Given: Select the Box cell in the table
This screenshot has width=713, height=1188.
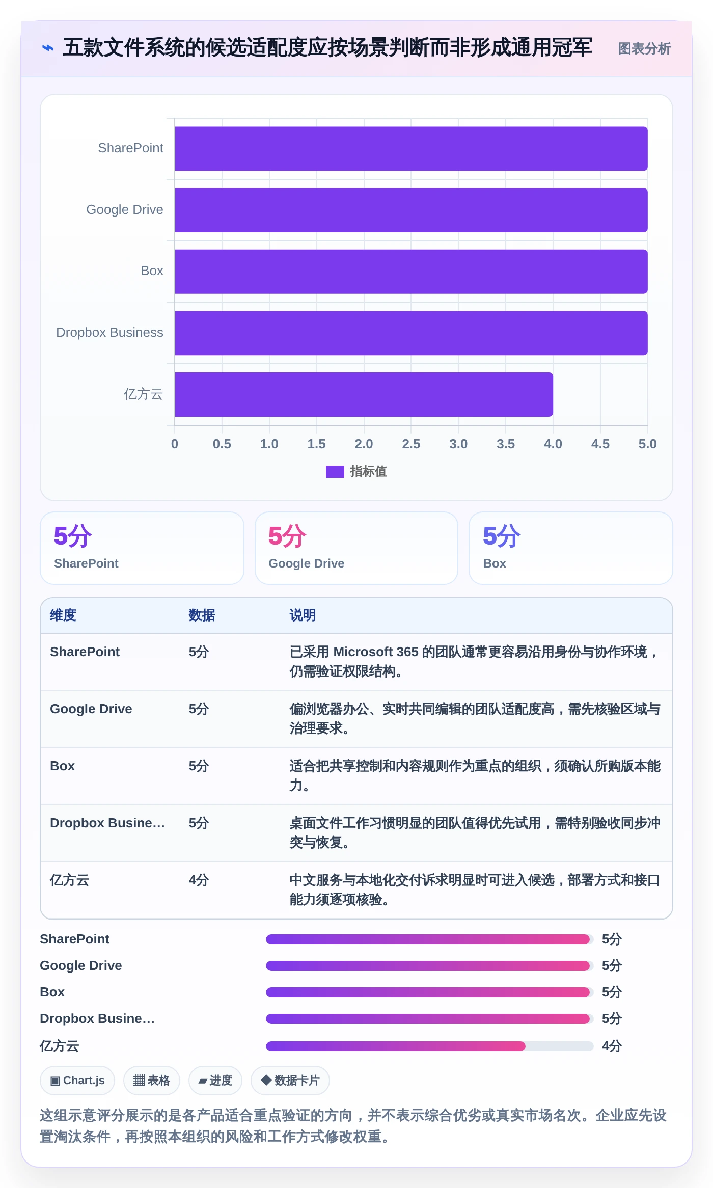Looking at the screenshot, I should point(62,766).
